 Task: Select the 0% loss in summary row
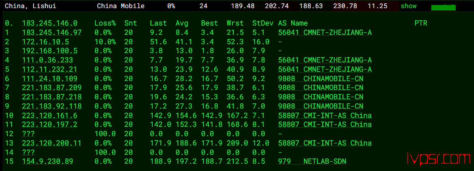coord(171,6)
